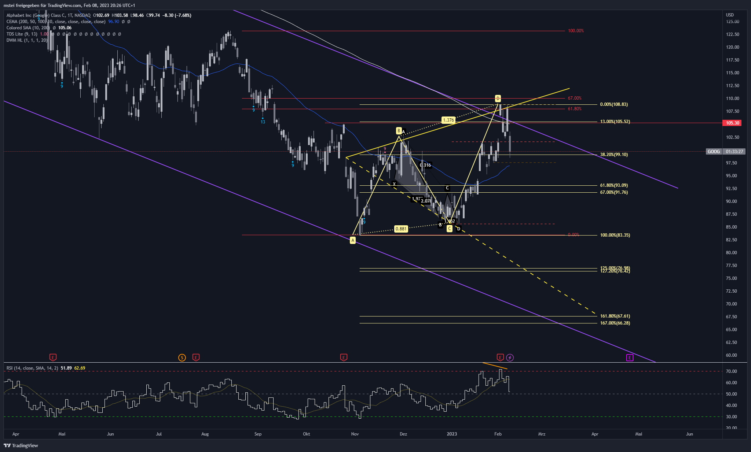751x452 pixels.
Task: Click the red 67.00% retracement label
Action: (575, 98)
